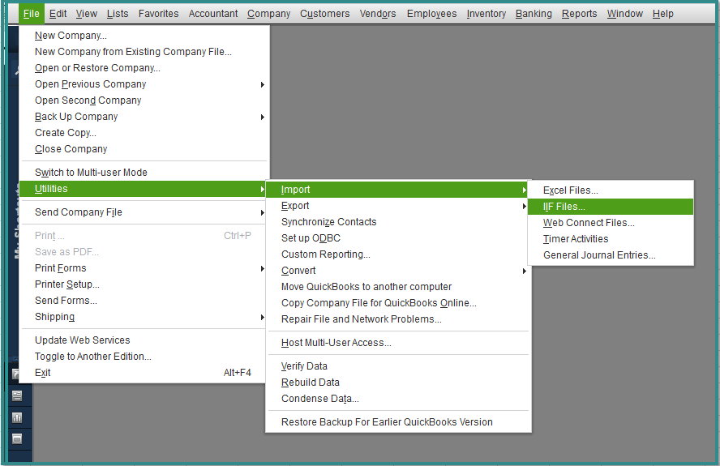Select Send Forms... menu entry
Viewport: 720px width, 466px height.
tap(66, 301)
